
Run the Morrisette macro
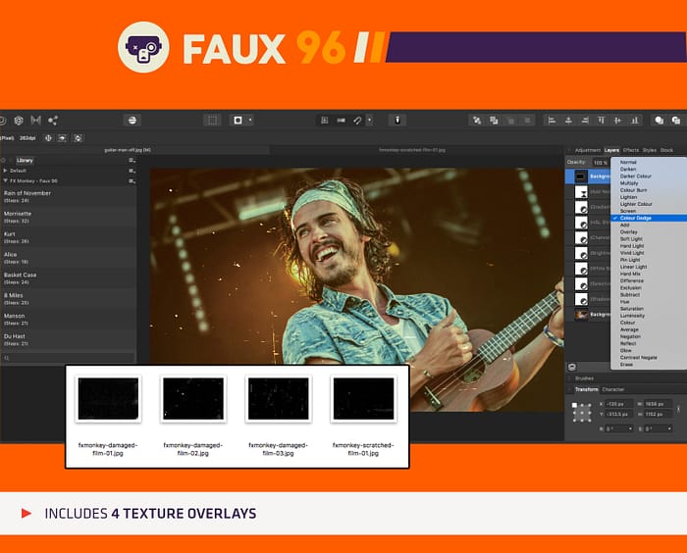(x=69, y=217)
